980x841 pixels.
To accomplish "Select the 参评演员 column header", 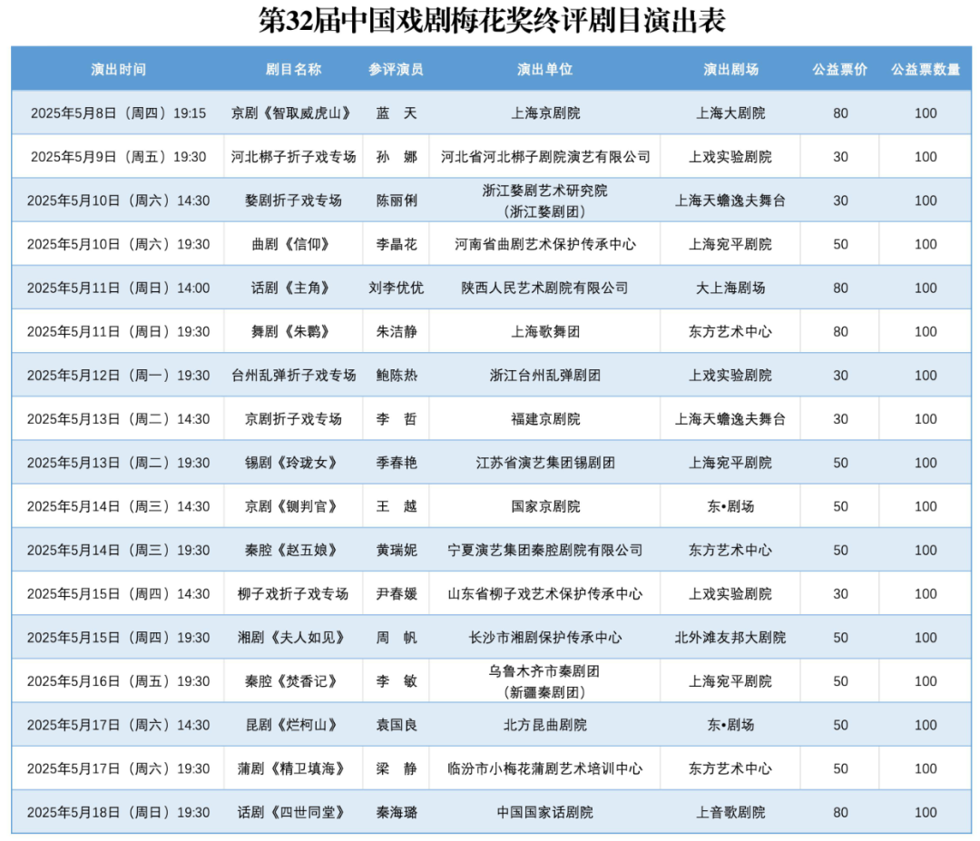I will pyautogui.click(x=397, y=69).
